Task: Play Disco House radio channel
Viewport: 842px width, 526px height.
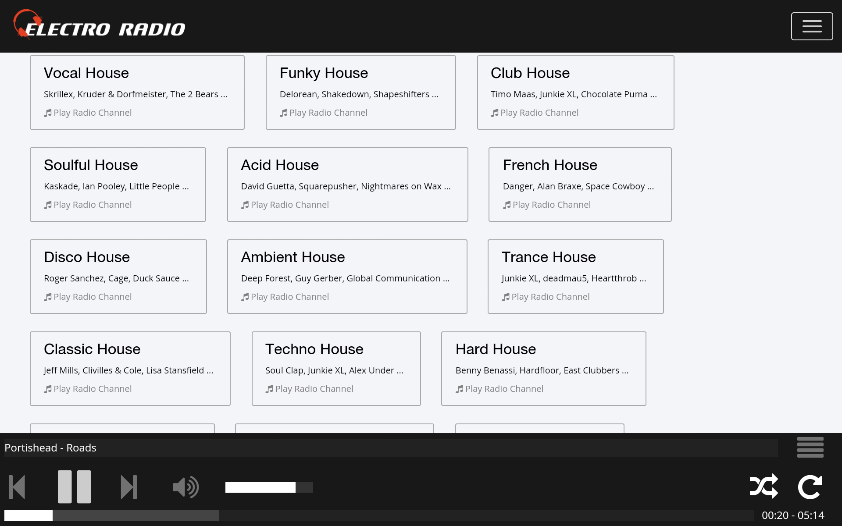Action: [88, 297]
